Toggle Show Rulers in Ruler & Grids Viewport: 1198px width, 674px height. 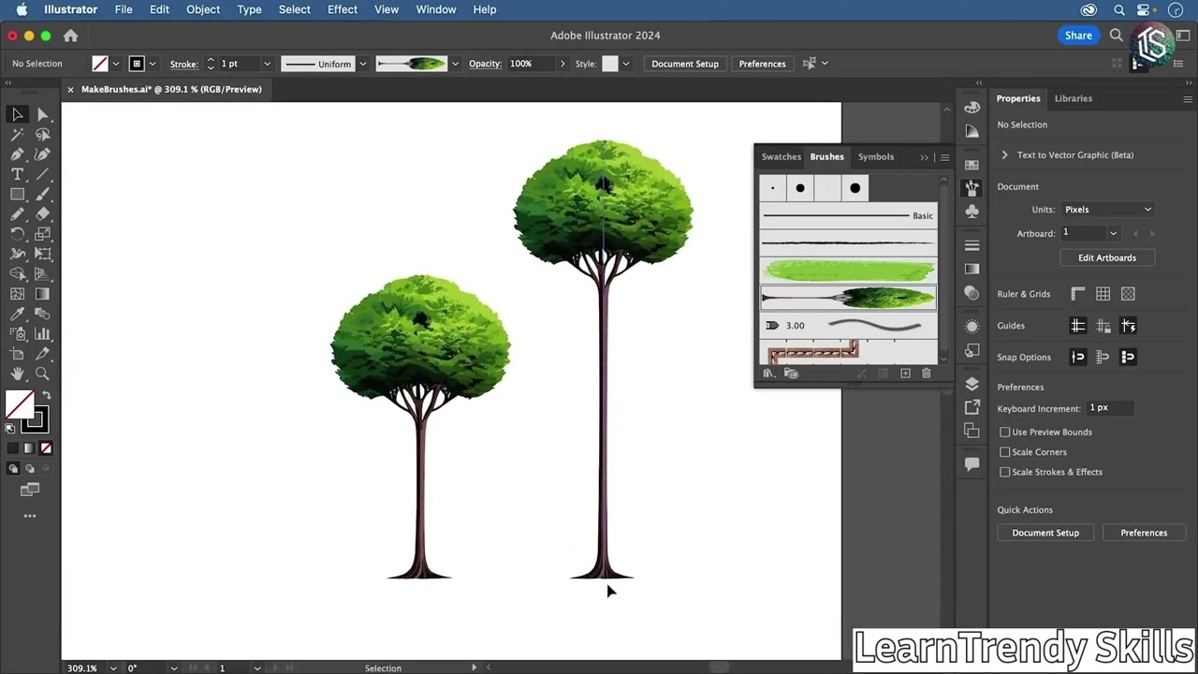pyautogui.click(x=1078, y=294)
